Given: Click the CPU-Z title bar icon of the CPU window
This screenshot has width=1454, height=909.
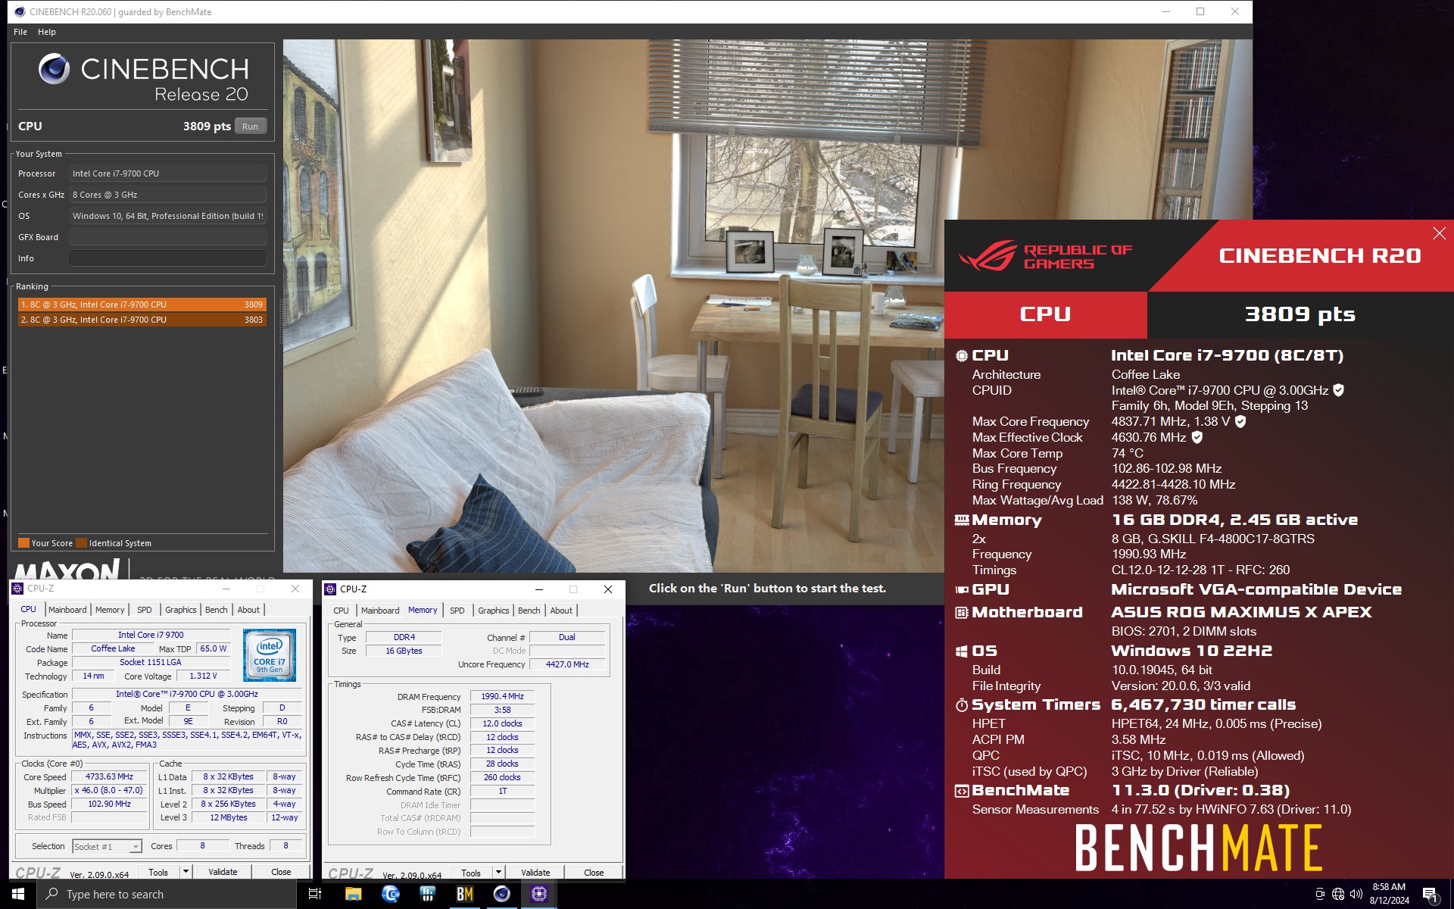Looking at the screenshot, I should (x=17, y=589).
